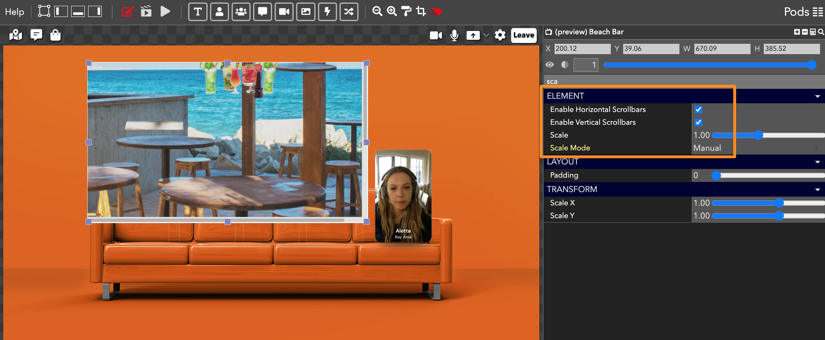Click the shopping bag icon

[55, 35]
